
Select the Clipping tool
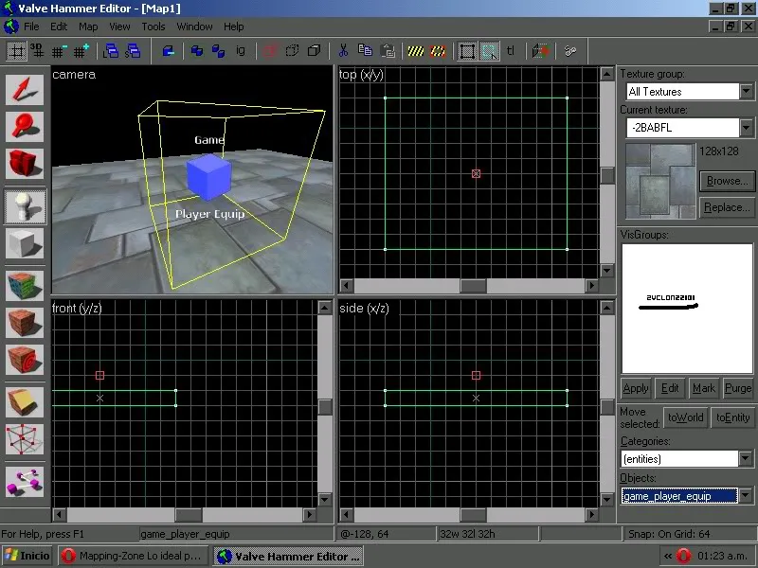click(24, 400)
